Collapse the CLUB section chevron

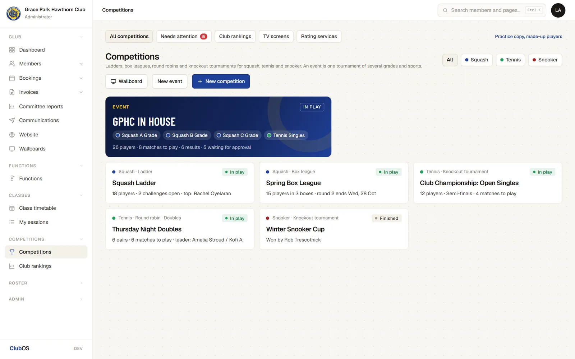[x=81, y=37]
